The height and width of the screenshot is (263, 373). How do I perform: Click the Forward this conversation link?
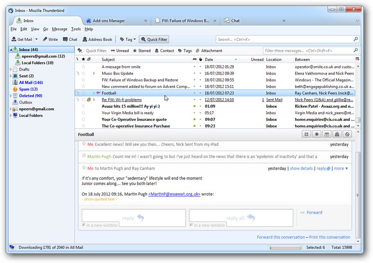pos(281,237)
